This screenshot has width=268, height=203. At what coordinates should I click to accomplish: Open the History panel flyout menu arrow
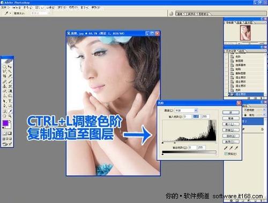265,51
